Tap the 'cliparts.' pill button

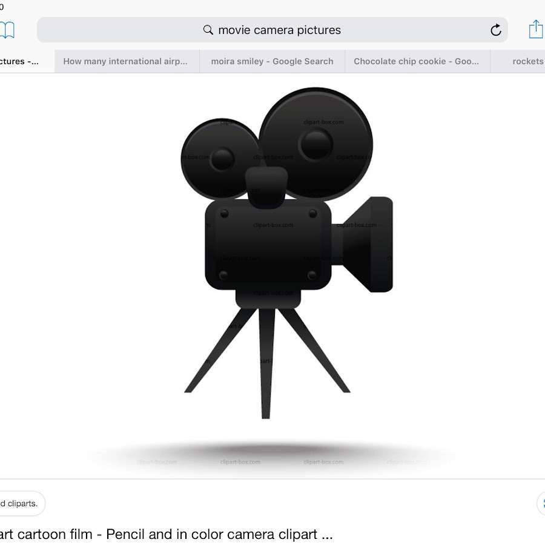pyautogui.click(x=19, y=503)
